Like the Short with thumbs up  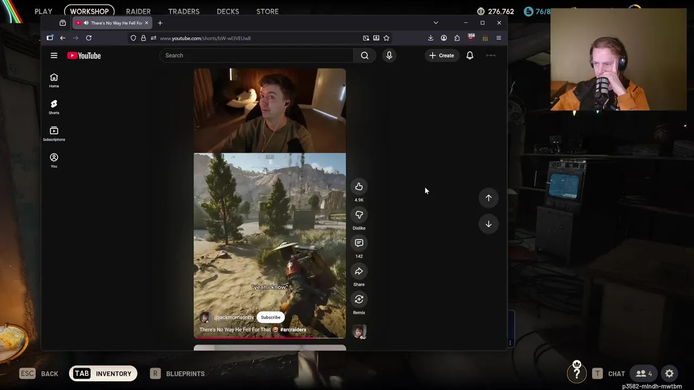pos(359,186)
